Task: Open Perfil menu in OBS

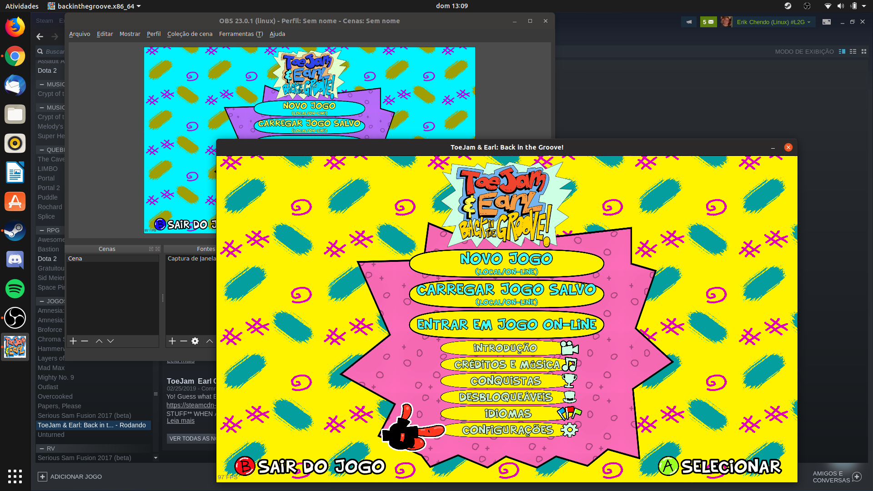Action: coord(154,34)
